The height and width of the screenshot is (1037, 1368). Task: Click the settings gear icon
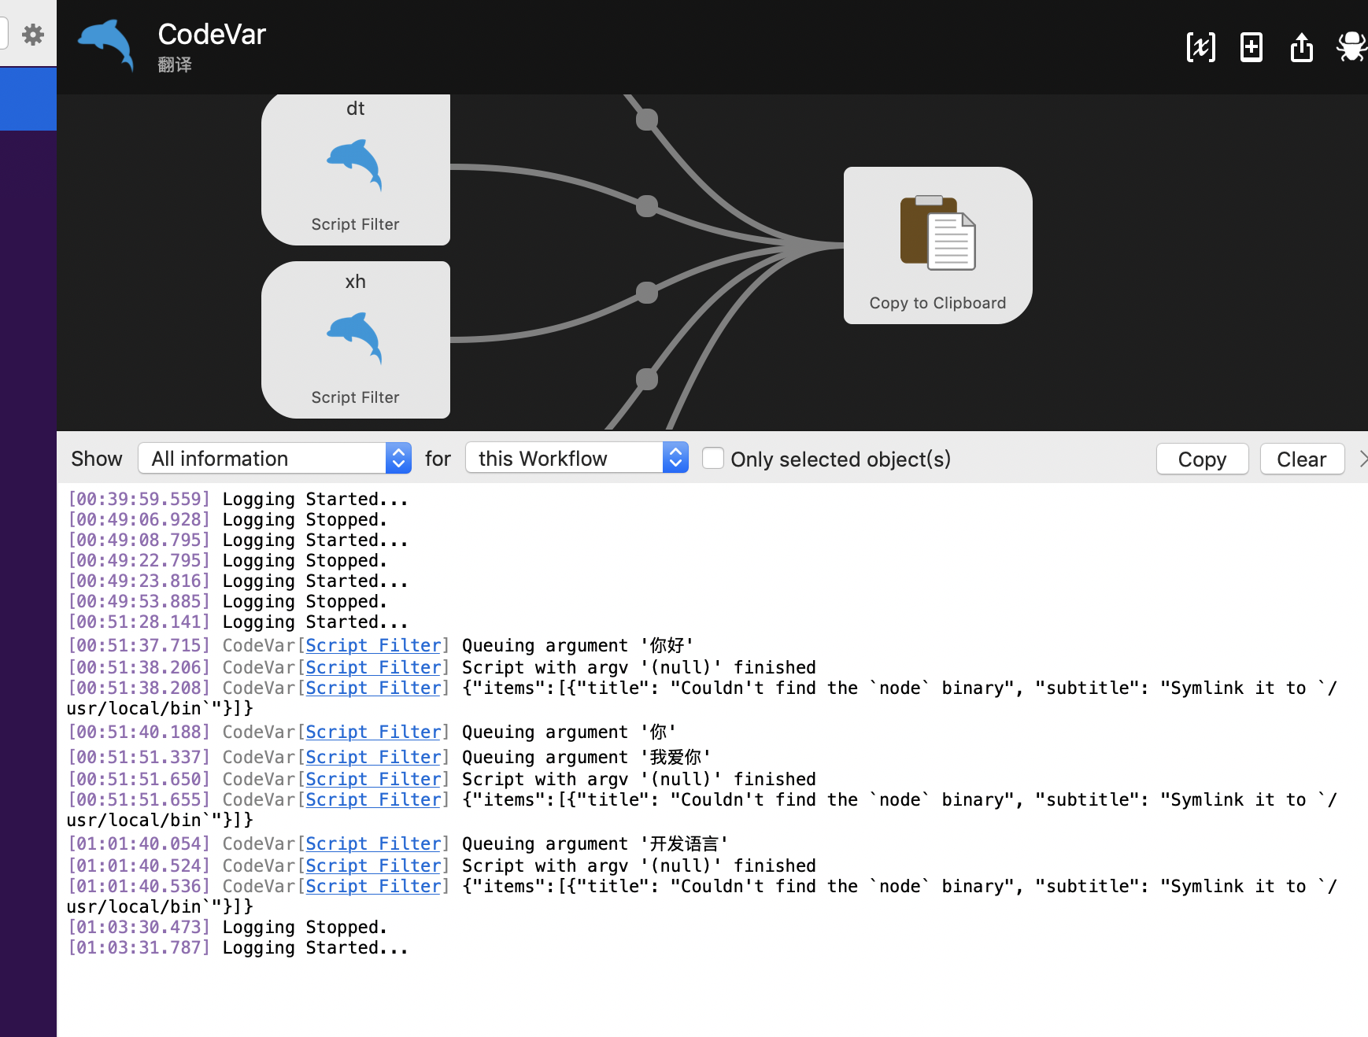click(x=32, y=35)
